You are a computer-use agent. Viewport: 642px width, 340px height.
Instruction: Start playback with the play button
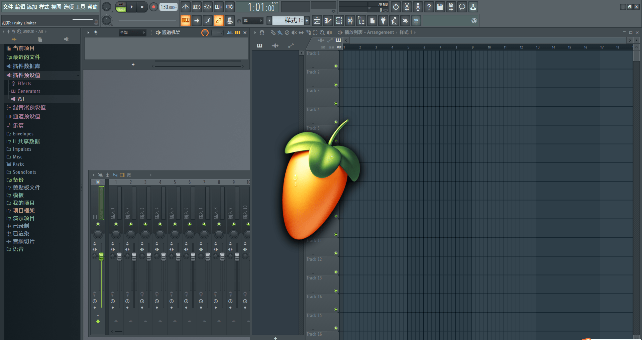pyautogui.click(x=132, y=7)
